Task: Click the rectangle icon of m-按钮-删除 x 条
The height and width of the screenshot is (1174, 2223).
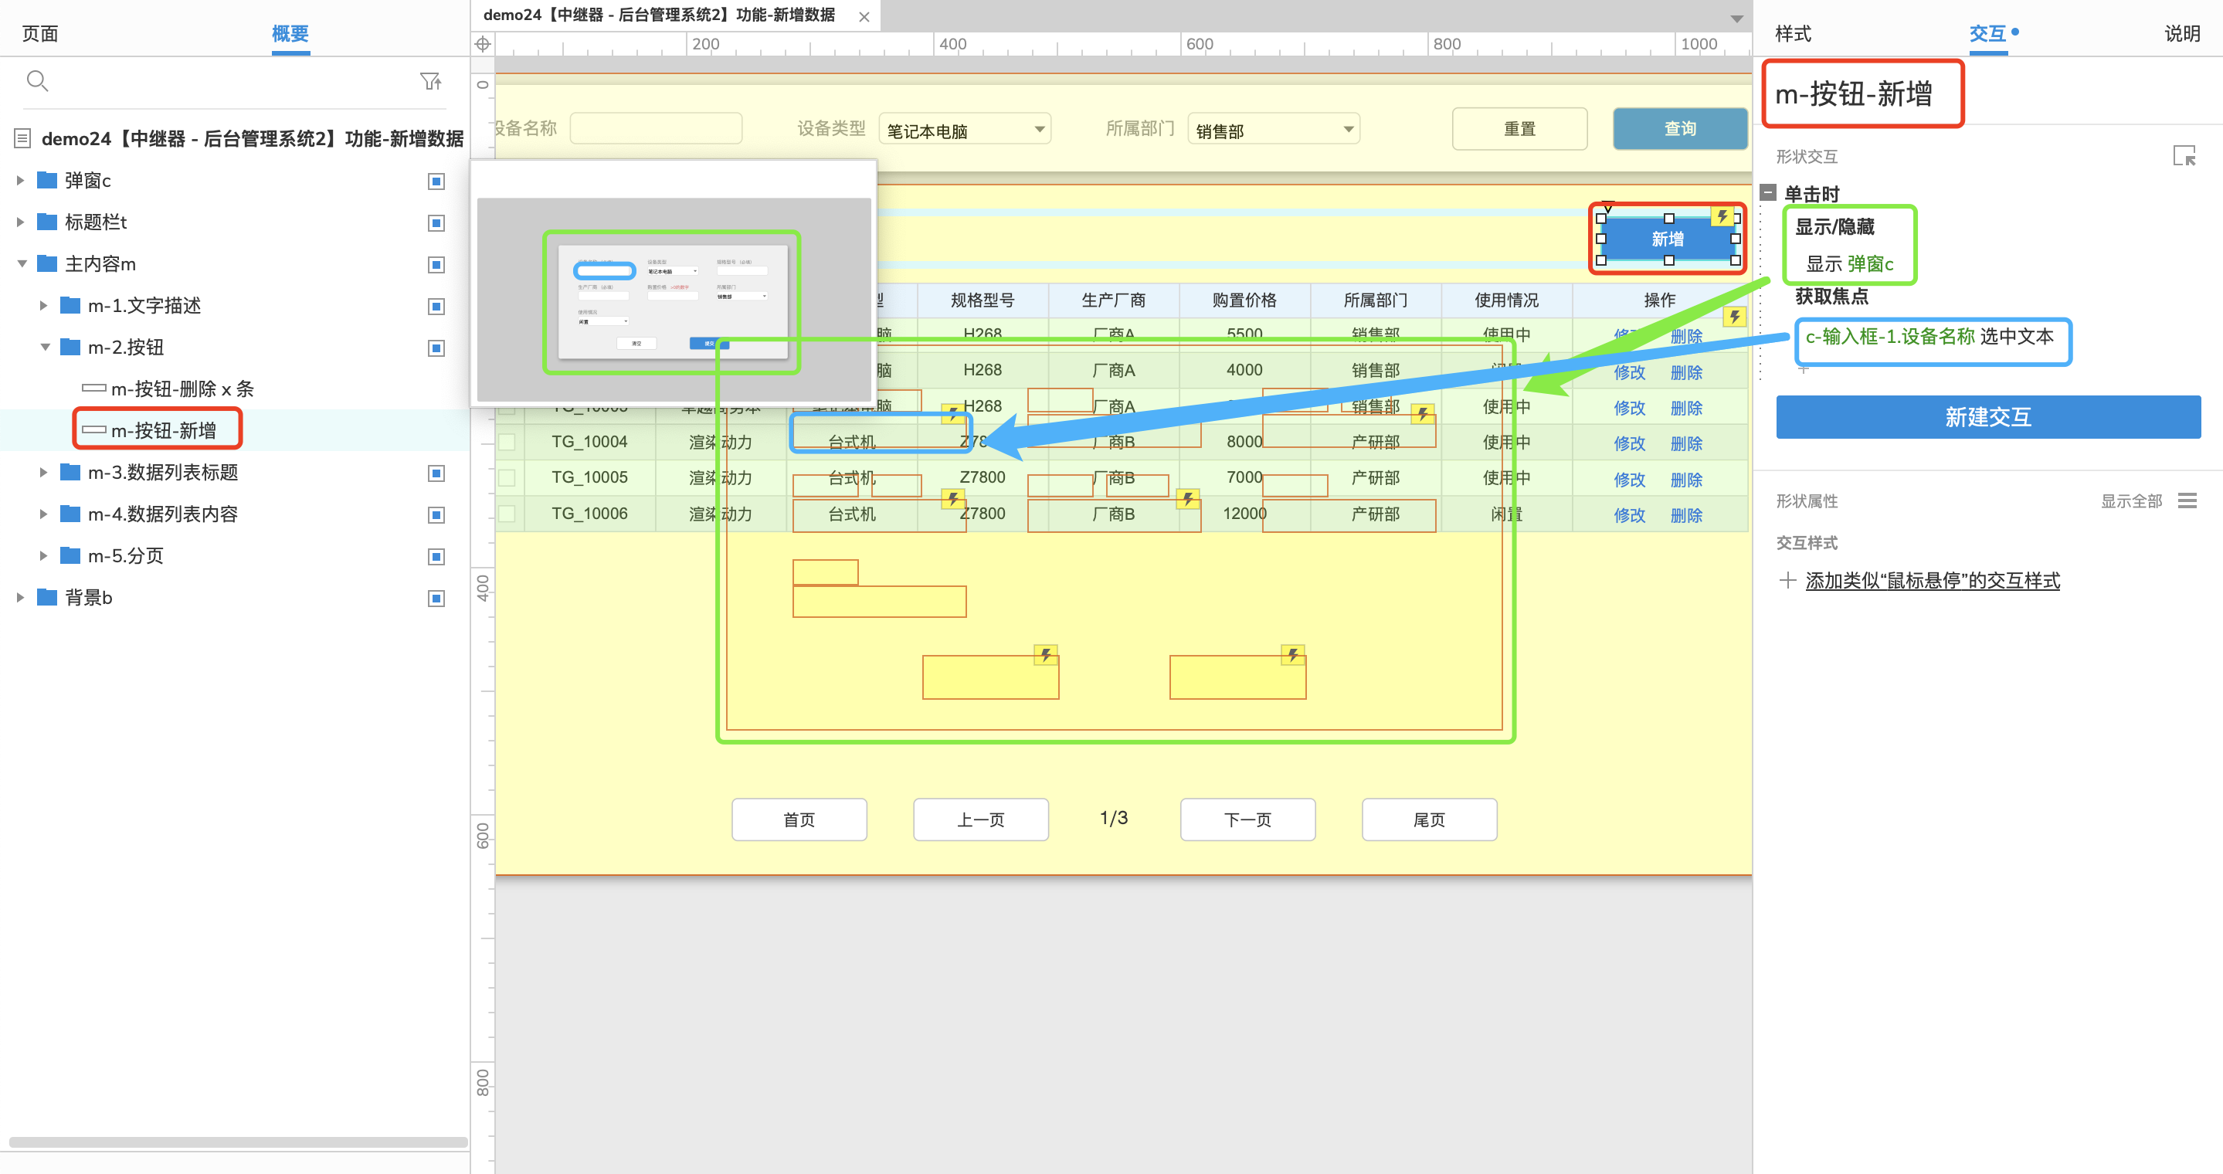Action: pyautogui.click(x=94, y=389)
